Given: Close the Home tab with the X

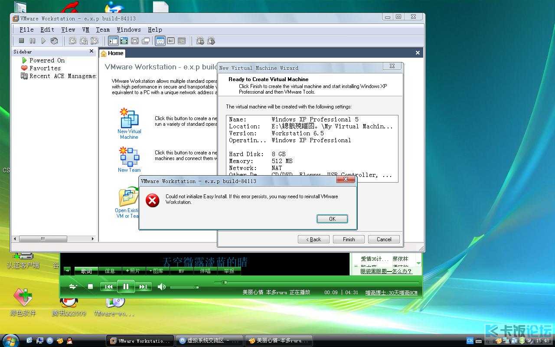Looking at the screenshot, I should click(418, 52).
